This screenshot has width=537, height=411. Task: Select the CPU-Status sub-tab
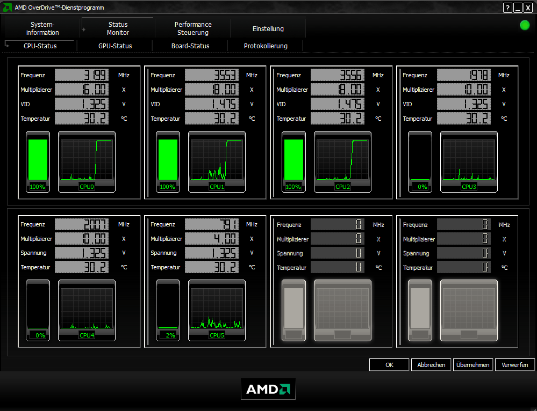click(40, 46)
